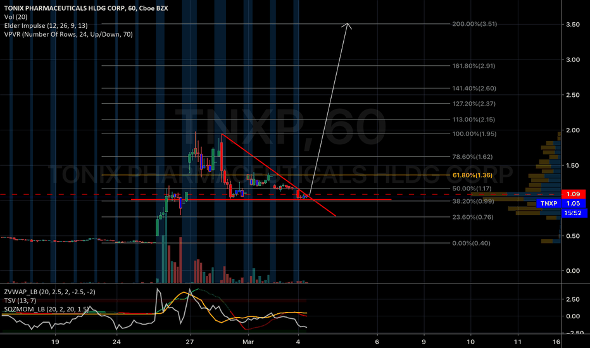Click the Mar date axis label
This screenshot has height=348, width=590.
[x=248, y=342]
